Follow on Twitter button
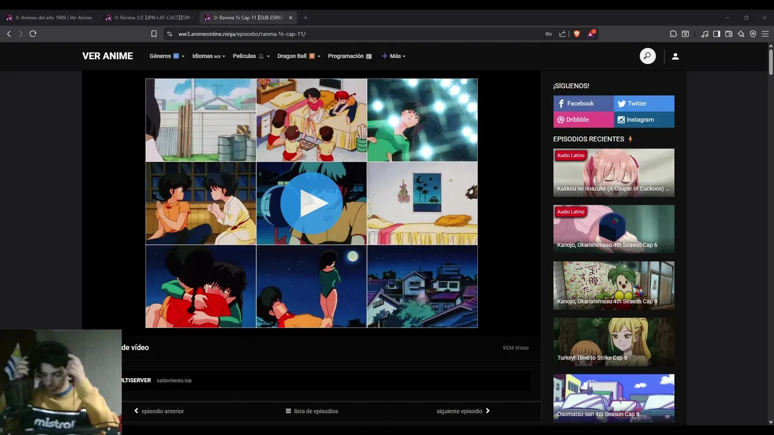774x435 pixels. coord(644,103)
